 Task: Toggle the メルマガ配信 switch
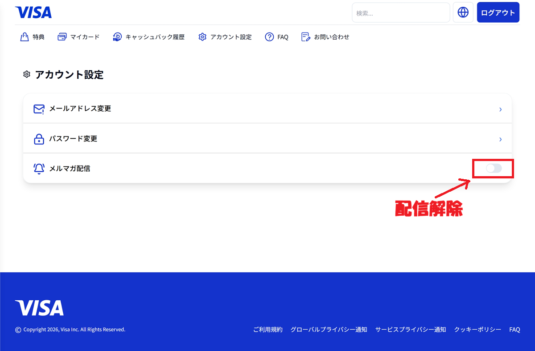click(x=494, y=168)
